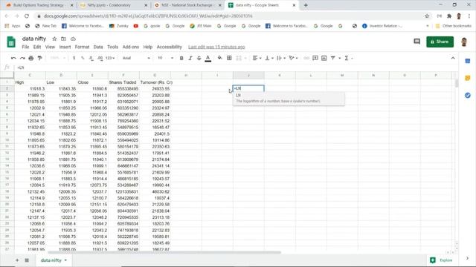Screen dimensions: 476x267
Task: Open the File menu
Action: 25,47
